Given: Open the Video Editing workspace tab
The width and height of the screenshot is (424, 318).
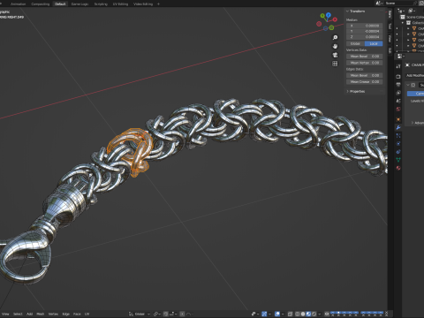Looking at the screenshot, I should click(143, 4).
